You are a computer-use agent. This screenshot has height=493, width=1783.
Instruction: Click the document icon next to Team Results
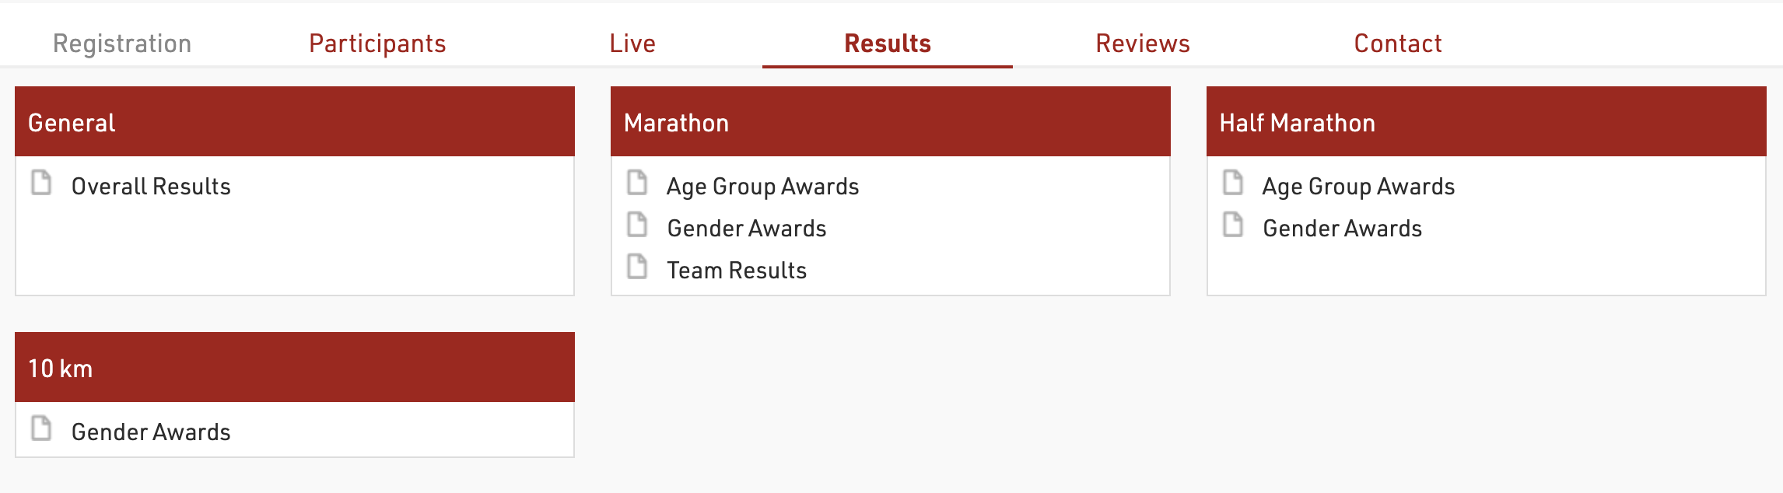[x=637, y=267]
